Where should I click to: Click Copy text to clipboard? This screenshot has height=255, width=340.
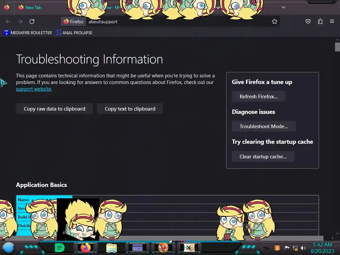(x=130, y=109)
